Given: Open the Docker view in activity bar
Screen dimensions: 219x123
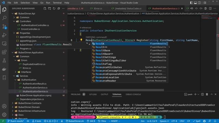Looking at the screenshot, I should 4,69.
